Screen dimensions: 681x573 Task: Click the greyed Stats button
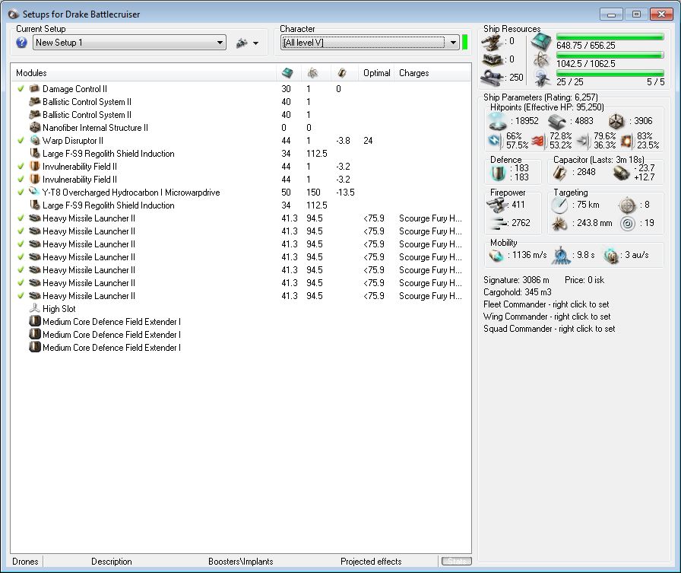[x=456, y=562]
